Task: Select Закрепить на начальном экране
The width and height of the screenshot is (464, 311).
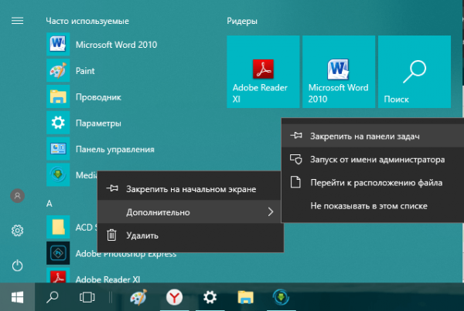Action: coord(190,189)
